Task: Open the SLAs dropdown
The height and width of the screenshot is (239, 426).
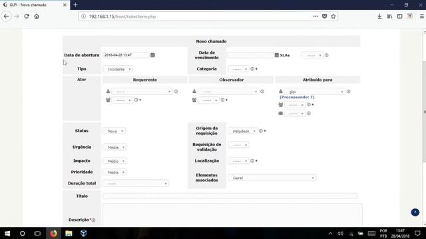Action: click(x=312, y=55)
